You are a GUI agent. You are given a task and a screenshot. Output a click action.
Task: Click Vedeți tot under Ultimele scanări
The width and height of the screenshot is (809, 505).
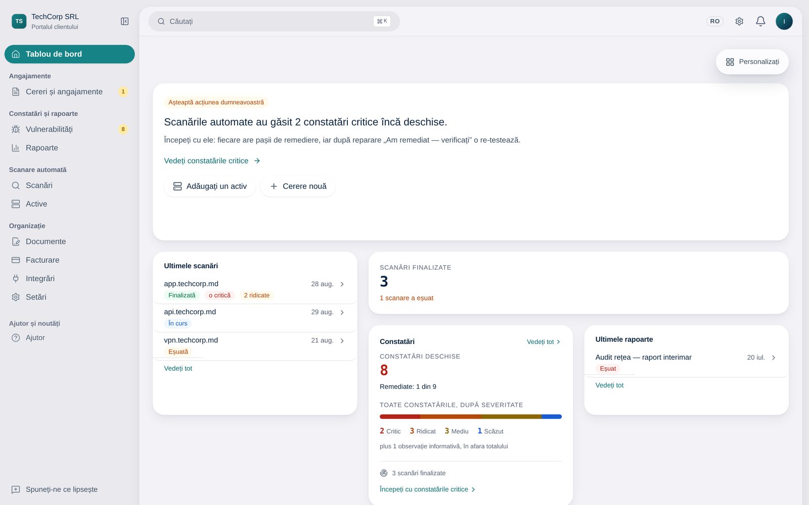[x=178, y=369]
